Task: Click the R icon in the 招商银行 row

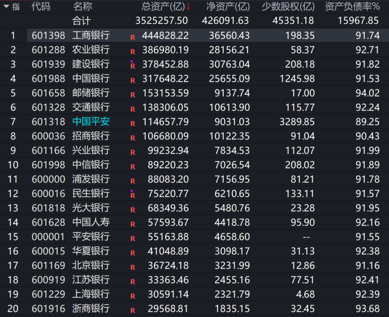Action: click(133, 138)
